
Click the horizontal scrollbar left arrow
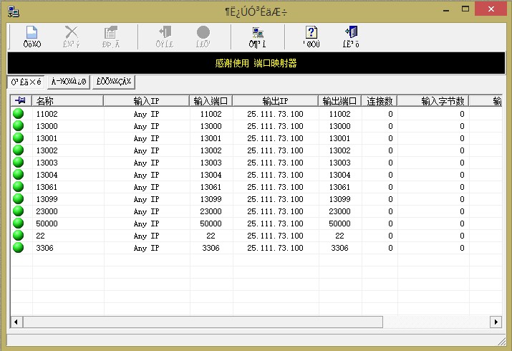(16, 322)
